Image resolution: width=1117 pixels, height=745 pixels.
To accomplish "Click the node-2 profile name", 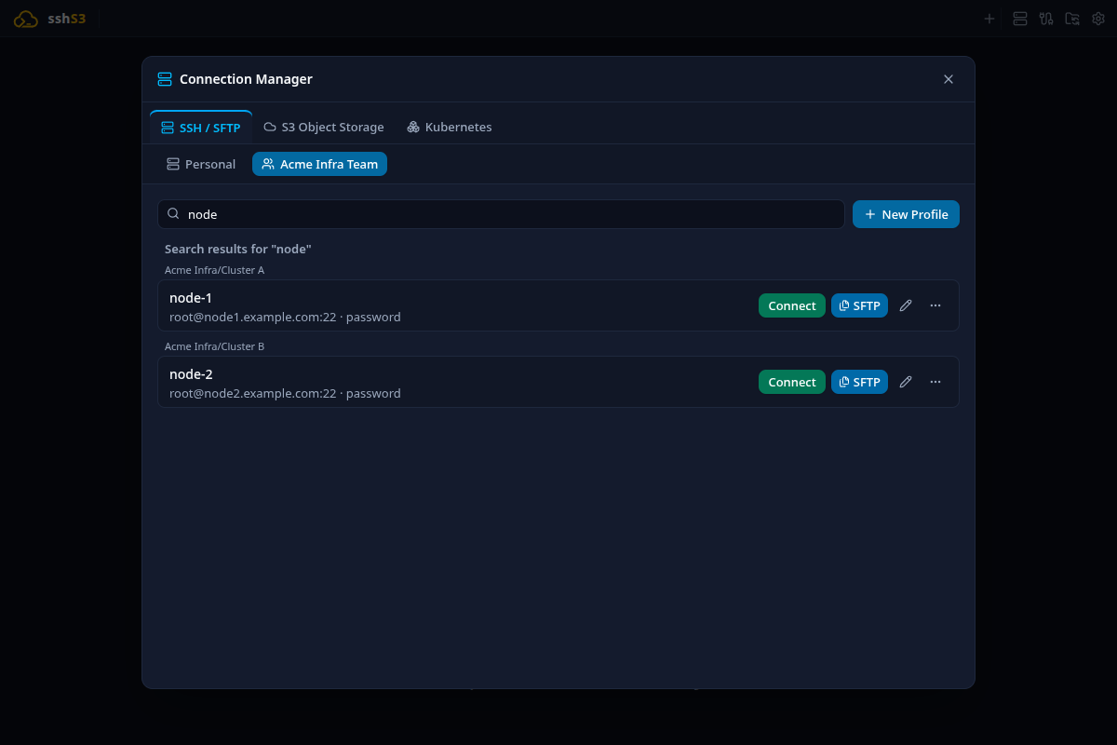I will click(191, 374).
